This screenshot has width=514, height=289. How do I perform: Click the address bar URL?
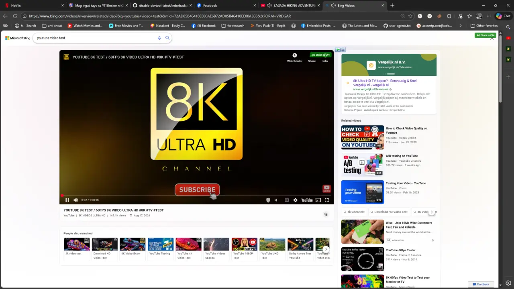[160, 16]
